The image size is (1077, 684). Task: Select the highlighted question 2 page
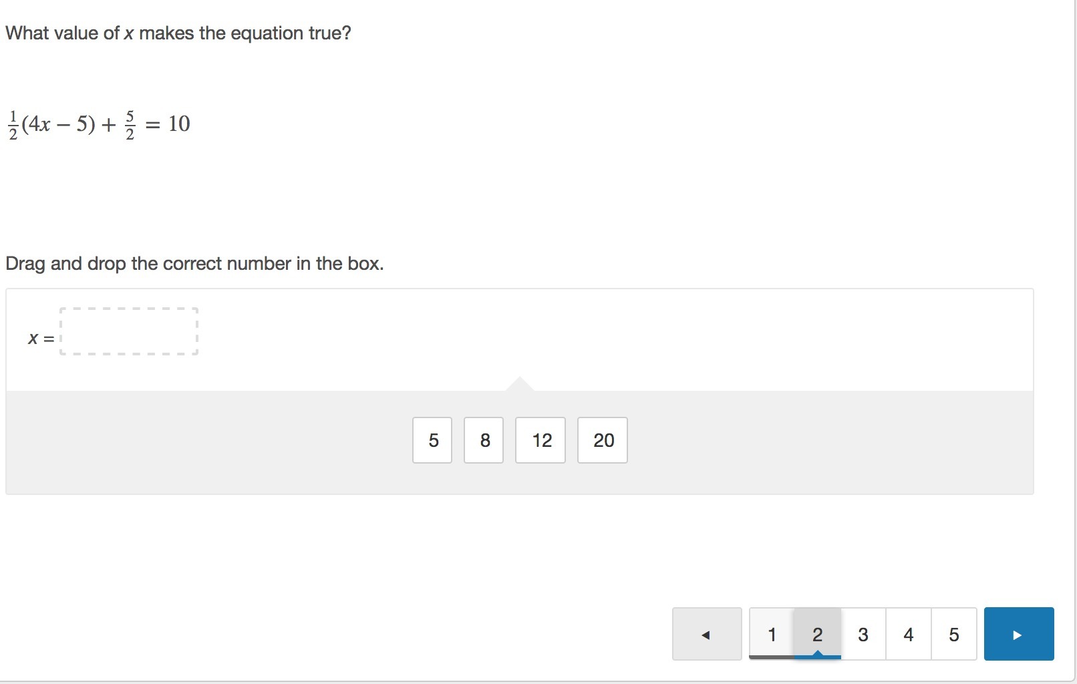(x=817, y=634)
